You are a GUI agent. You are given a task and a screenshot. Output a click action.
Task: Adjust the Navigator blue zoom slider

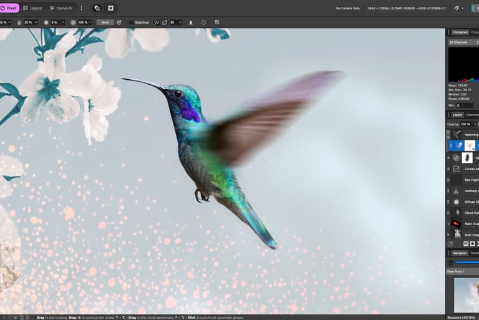point(467,263)
